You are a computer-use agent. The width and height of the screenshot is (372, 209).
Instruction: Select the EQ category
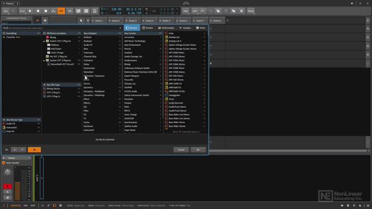[102, 107]
